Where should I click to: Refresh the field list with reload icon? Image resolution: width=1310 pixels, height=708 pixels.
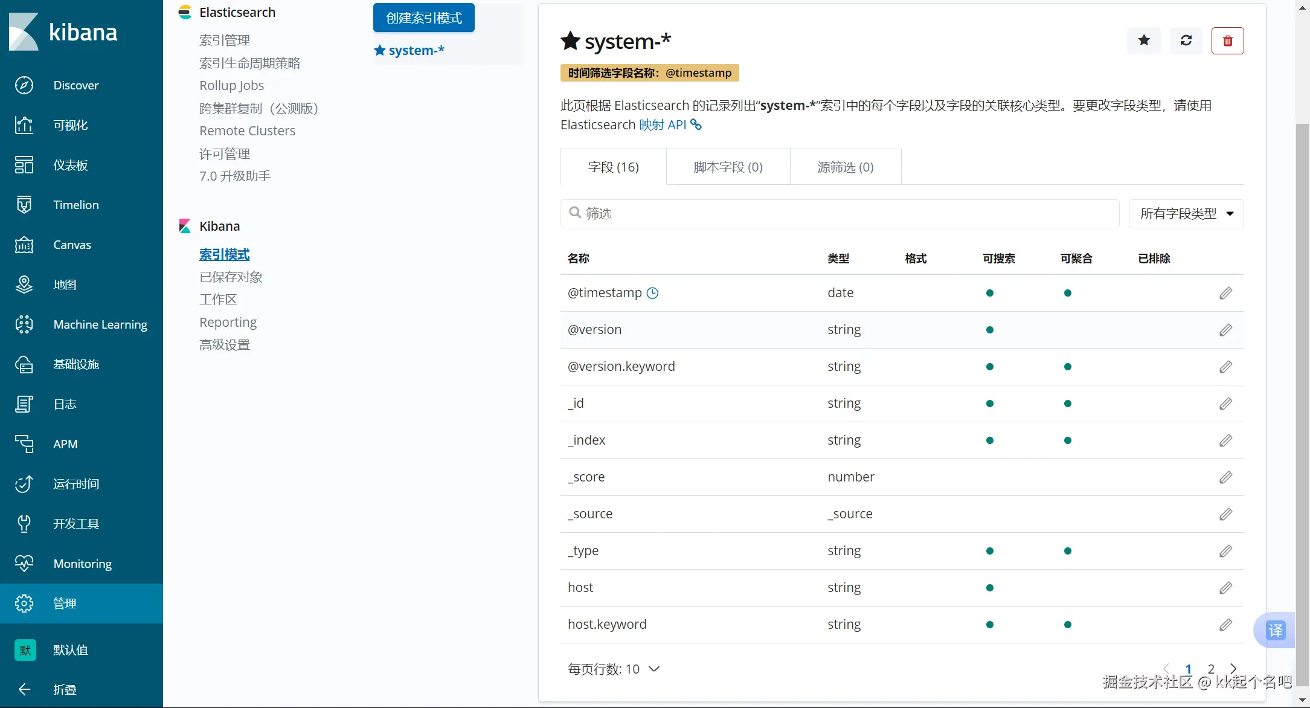[x=1186, y=40]
